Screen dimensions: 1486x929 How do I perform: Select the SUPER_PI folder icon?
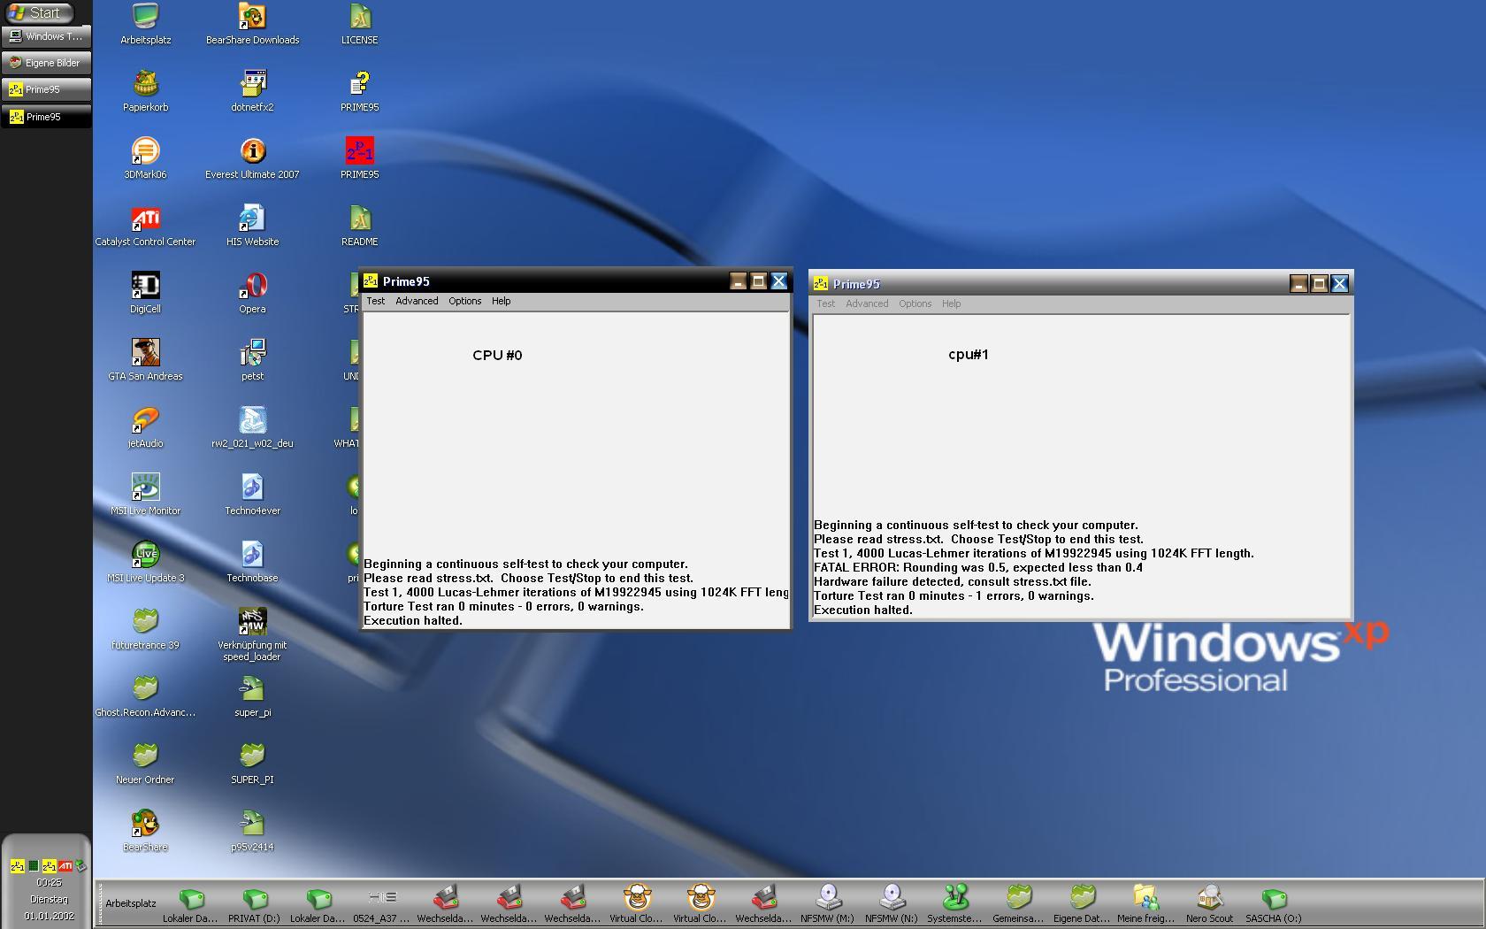tap(252, 764)
